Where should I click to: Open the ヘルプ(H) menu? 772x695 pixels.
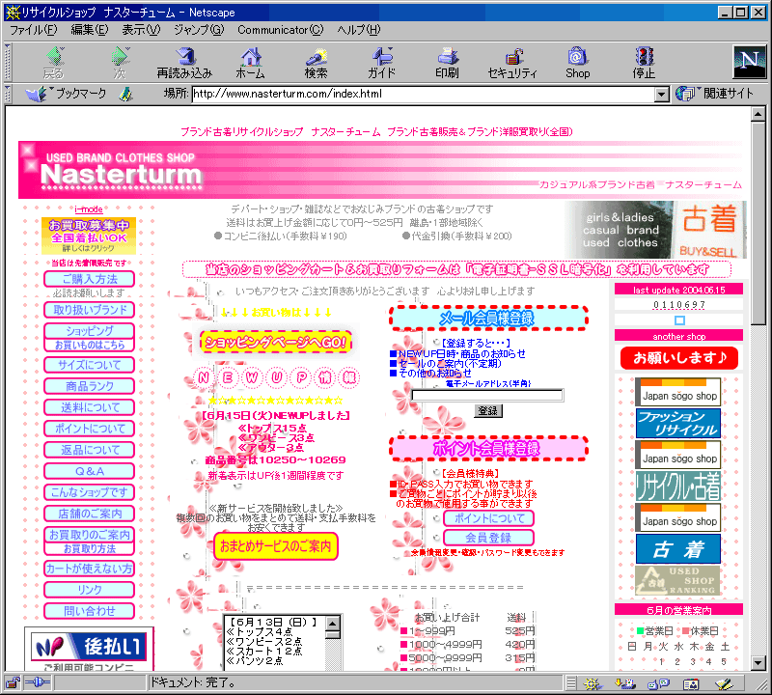tap(359, 30)
